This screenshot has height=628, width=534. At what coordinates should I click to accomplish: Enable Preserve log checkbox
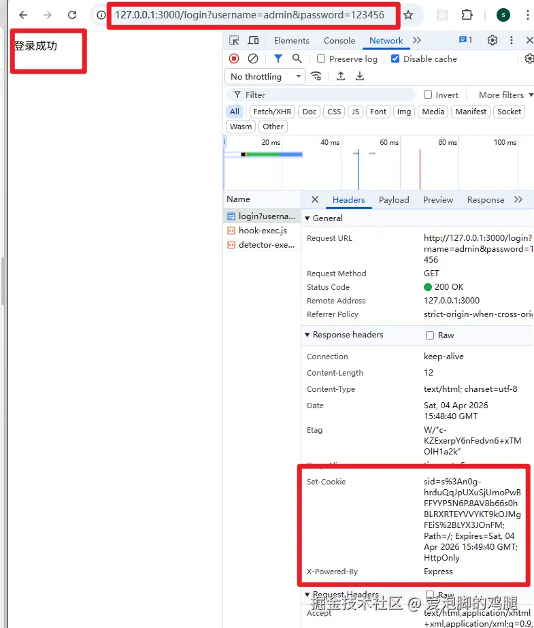click(x=321, y=59)
